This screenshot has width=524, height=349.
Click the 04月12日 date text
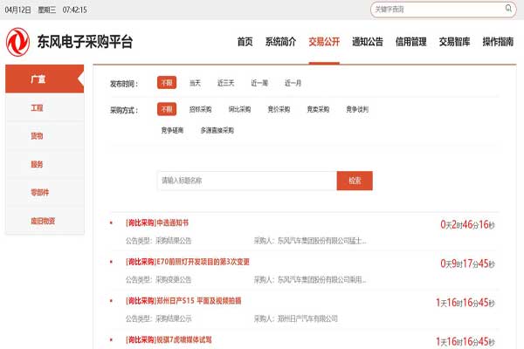[x=17, y=10]
